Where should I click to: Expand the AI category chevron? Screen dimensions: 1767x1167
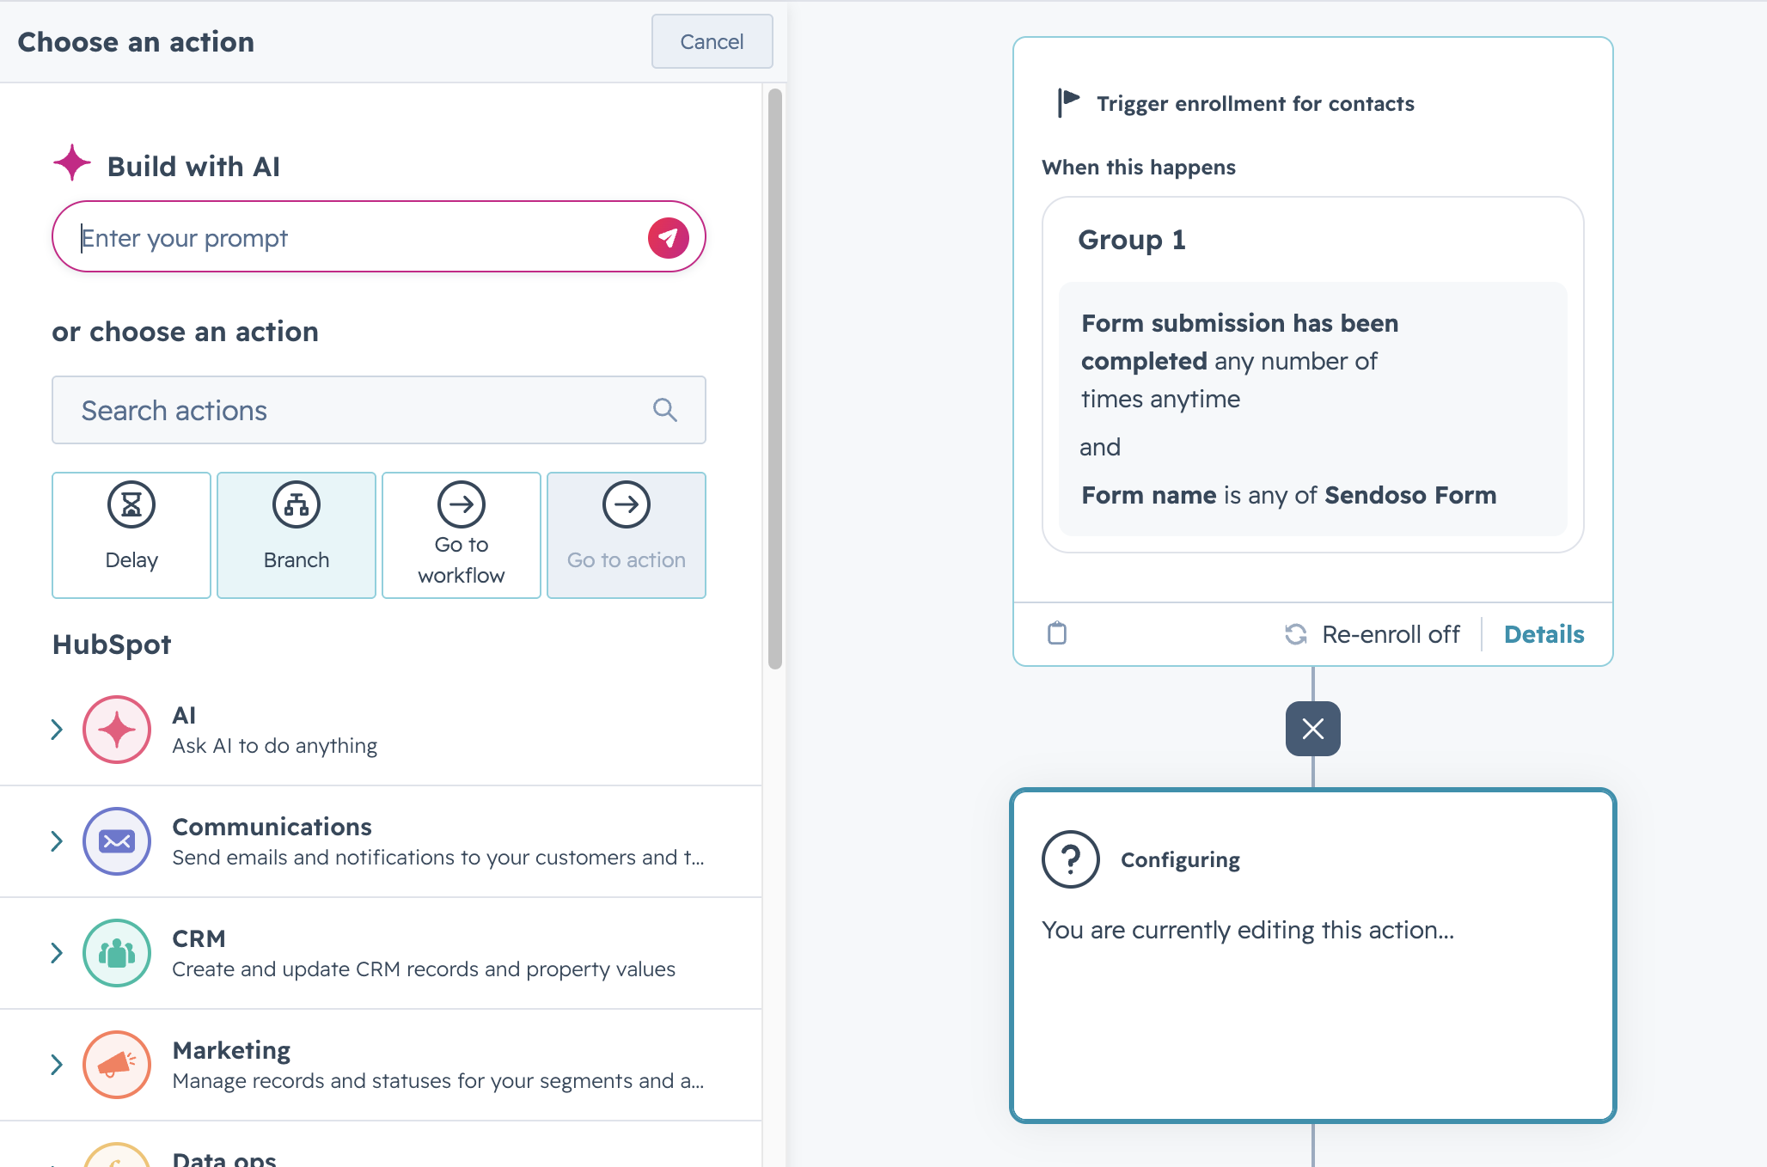pyautogui.click(x=57, y=730)
